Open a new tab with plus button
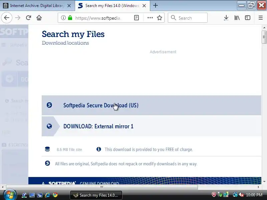267x200 pixels. tap(155, 5)
